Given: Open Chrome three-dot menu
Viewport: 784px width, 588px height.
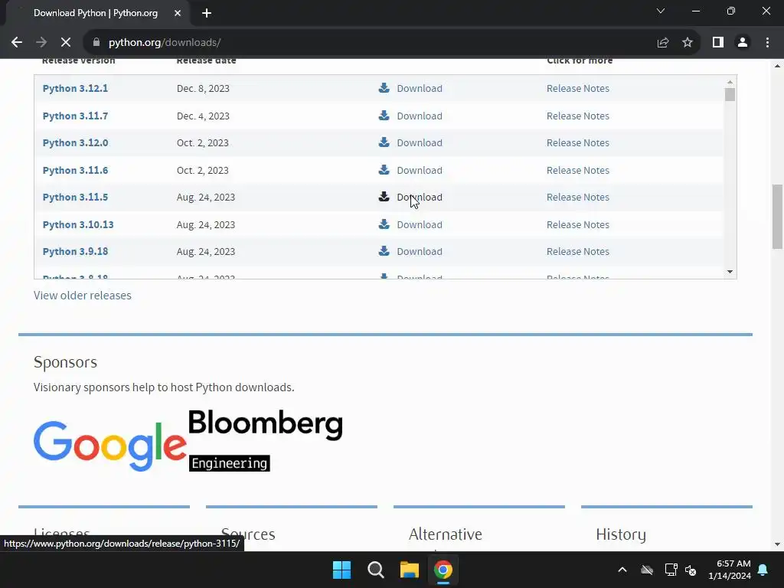Looking at the screenshot, I should click(767, 43).
